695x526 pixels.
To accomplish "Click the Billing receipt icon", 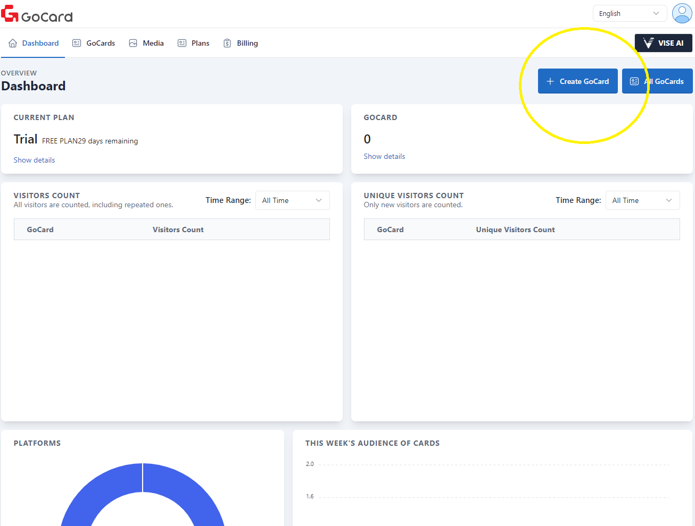I will pyautogui.click(x=227, y=43).
